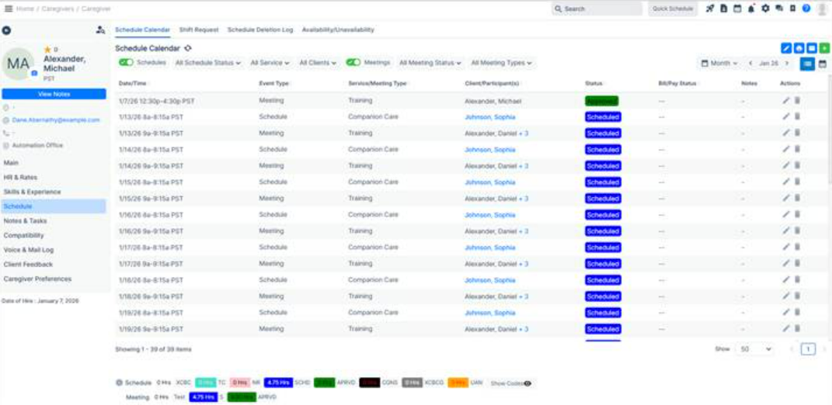Switch to calendar grid view
Image resolution: width=832 pixels, height=405 pixels.
[823, 64]
